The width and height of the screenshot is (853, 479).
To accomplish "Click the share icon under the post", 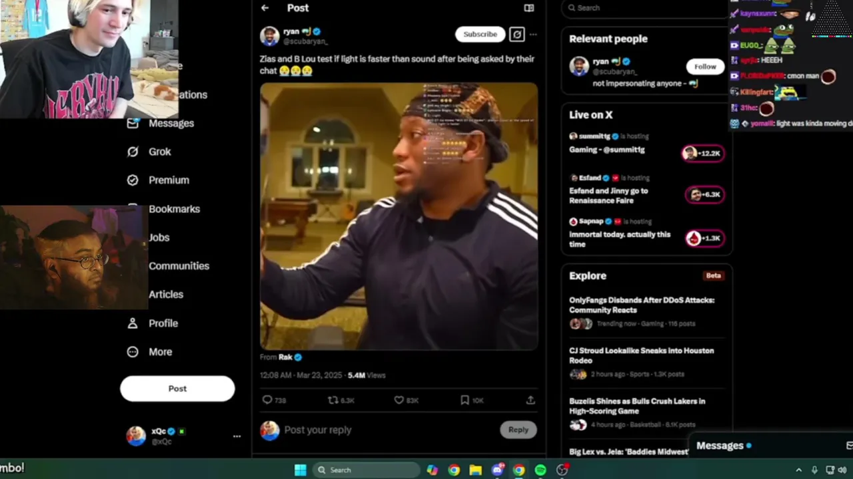I will (530, 400).
